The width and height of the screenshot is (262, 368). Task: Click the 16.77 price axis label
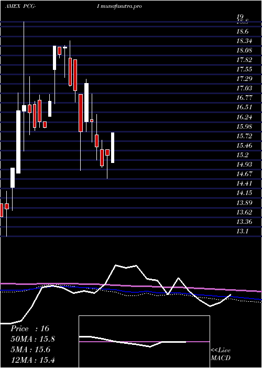coord(244,98)
